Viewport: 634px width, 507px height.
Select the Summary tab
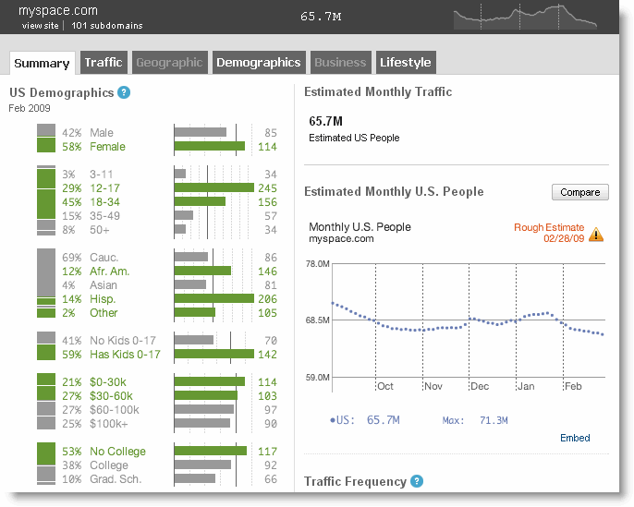click(43, 64)
